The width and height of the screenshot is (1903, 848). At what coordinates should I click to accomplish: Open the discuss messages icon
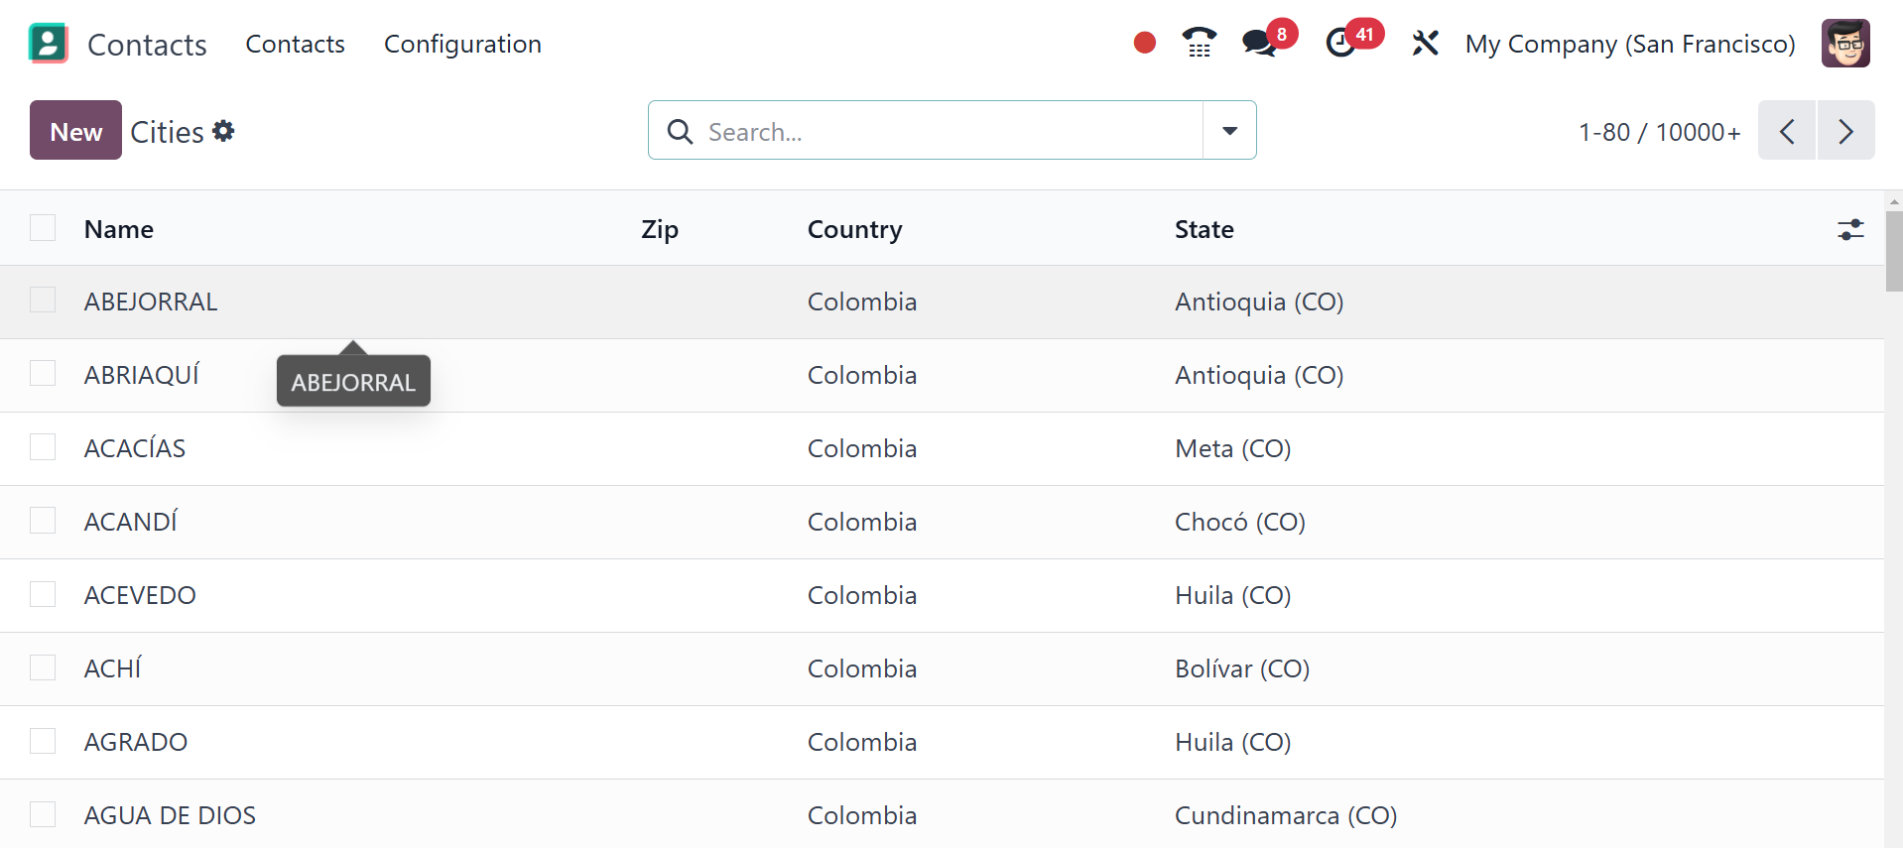click(1259, 43)
